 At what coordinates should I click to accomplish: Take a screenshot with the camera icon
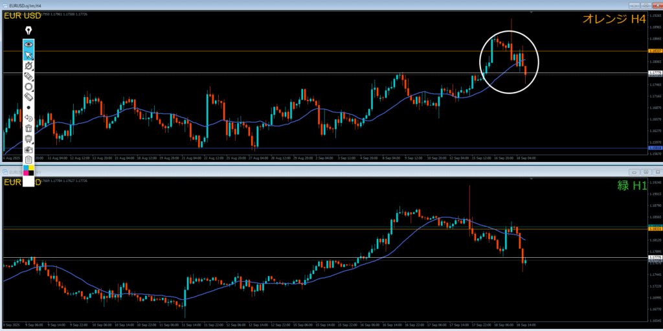(28, 150)
